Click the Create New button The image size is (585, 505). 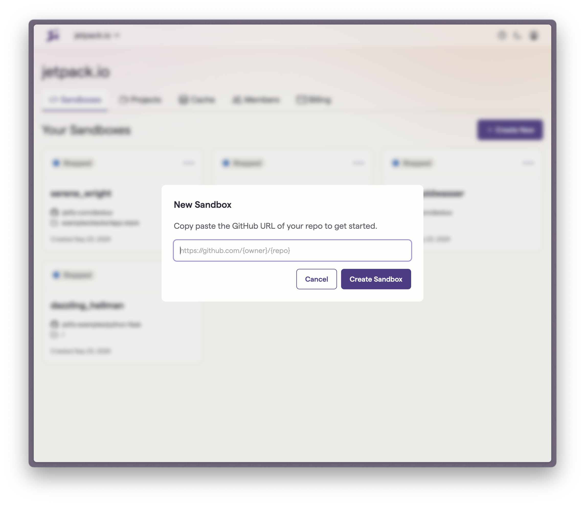click(510, 130)
